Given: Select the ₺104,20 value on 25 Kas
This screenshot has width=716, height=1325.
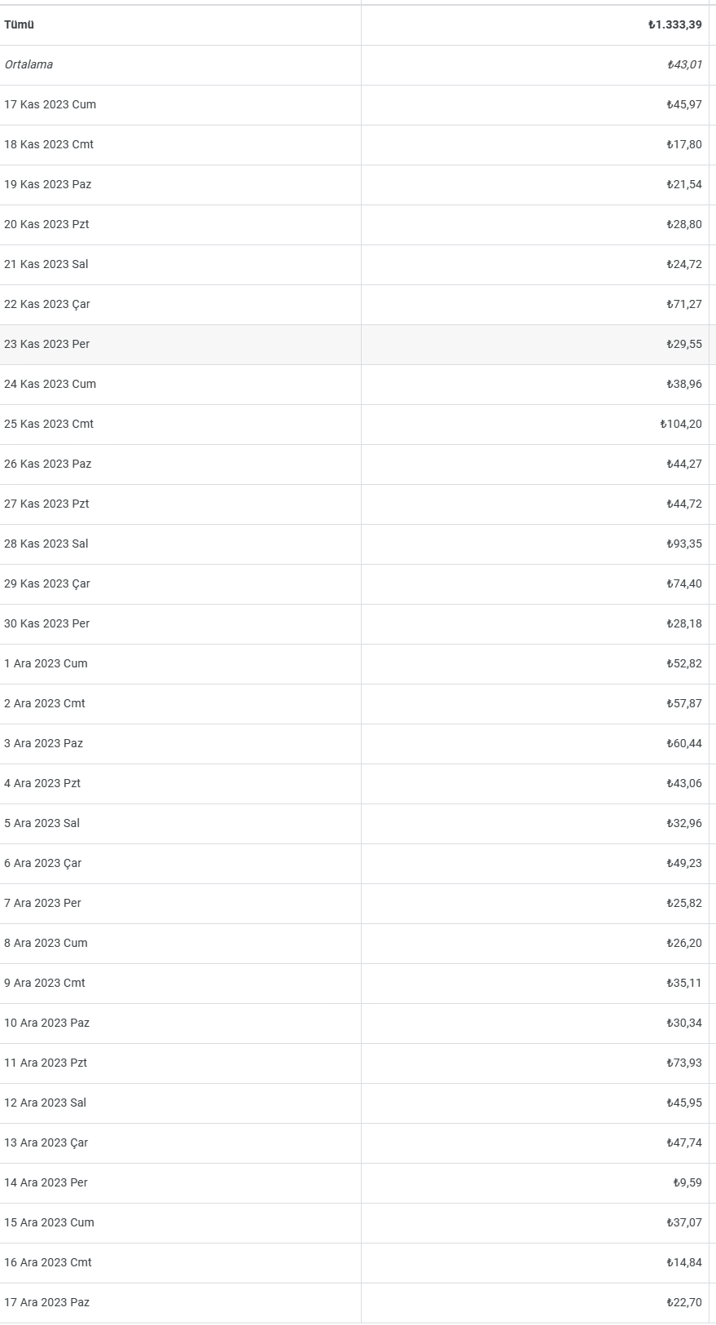Looking at the screenshot, I should point(681,425).
